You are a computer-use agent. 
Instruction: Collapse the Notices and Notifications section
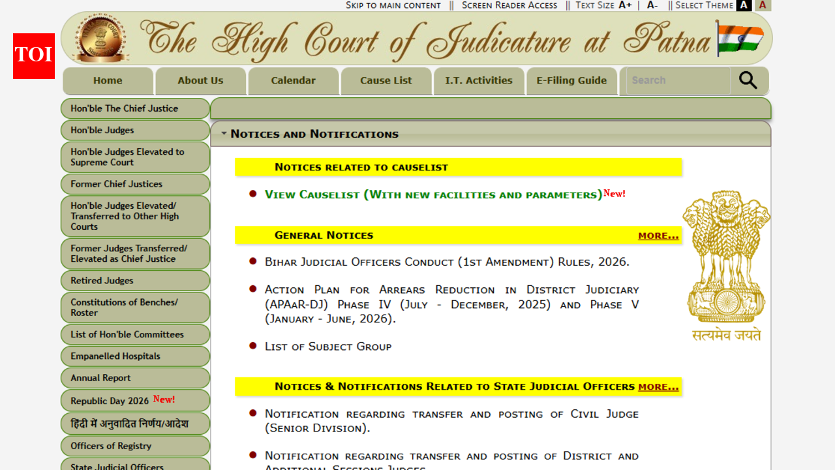click(224, 133)
